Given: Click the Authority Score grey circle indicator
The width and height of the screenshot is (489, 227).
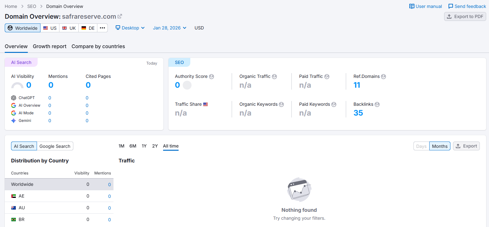Looking at the screenshot, I should point(187,85).
